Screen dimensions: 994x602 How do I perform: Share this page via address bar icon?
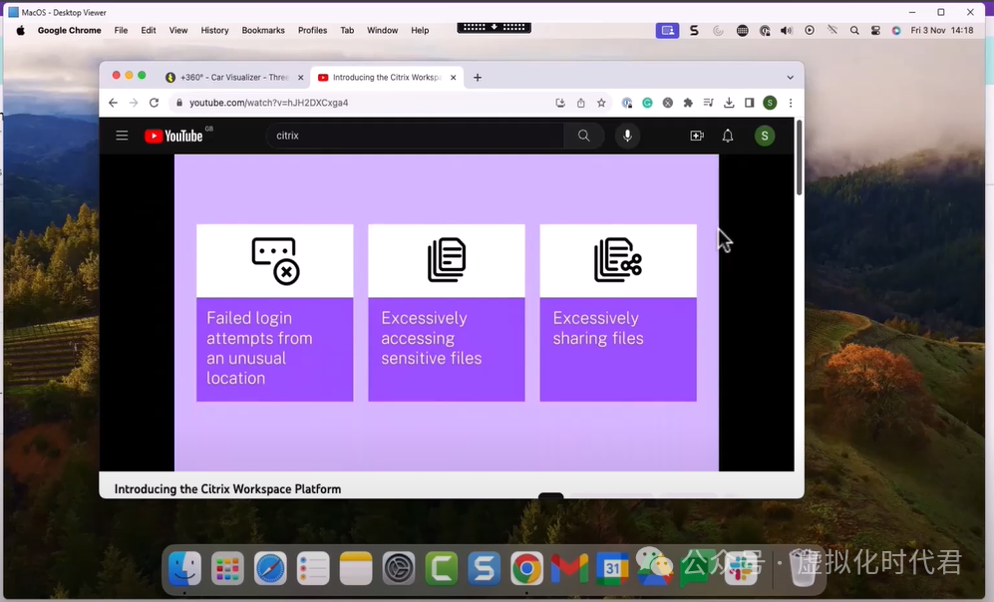coord(580,103)
